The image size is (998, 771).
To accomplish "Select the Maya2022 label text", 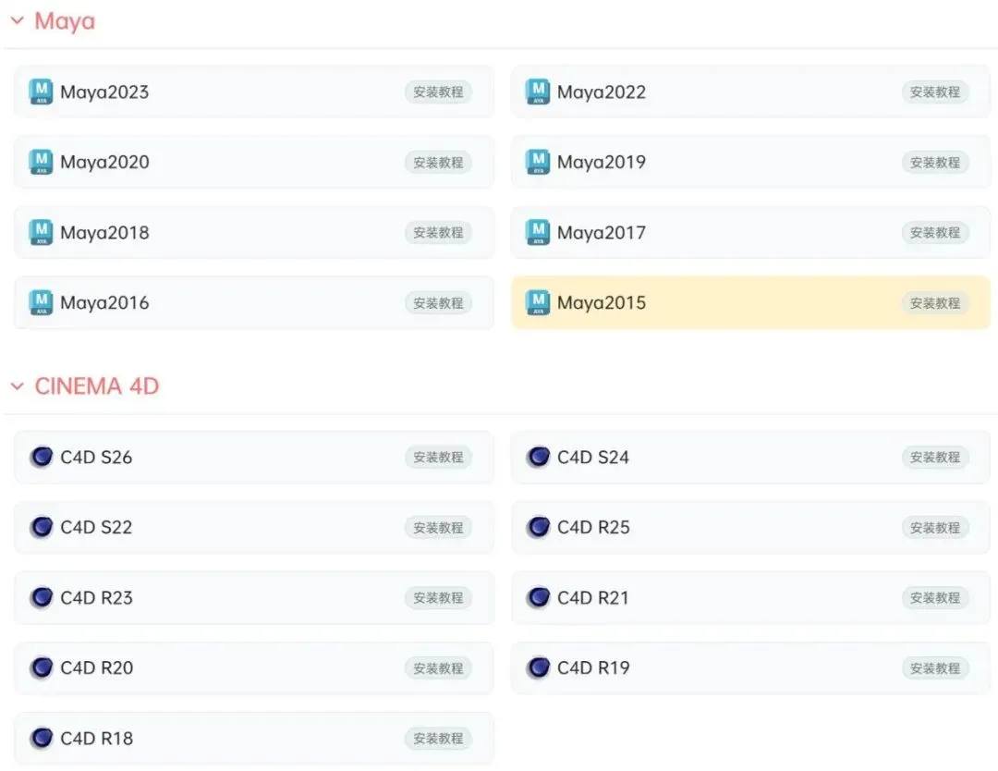I will click(x=602, y=93).
